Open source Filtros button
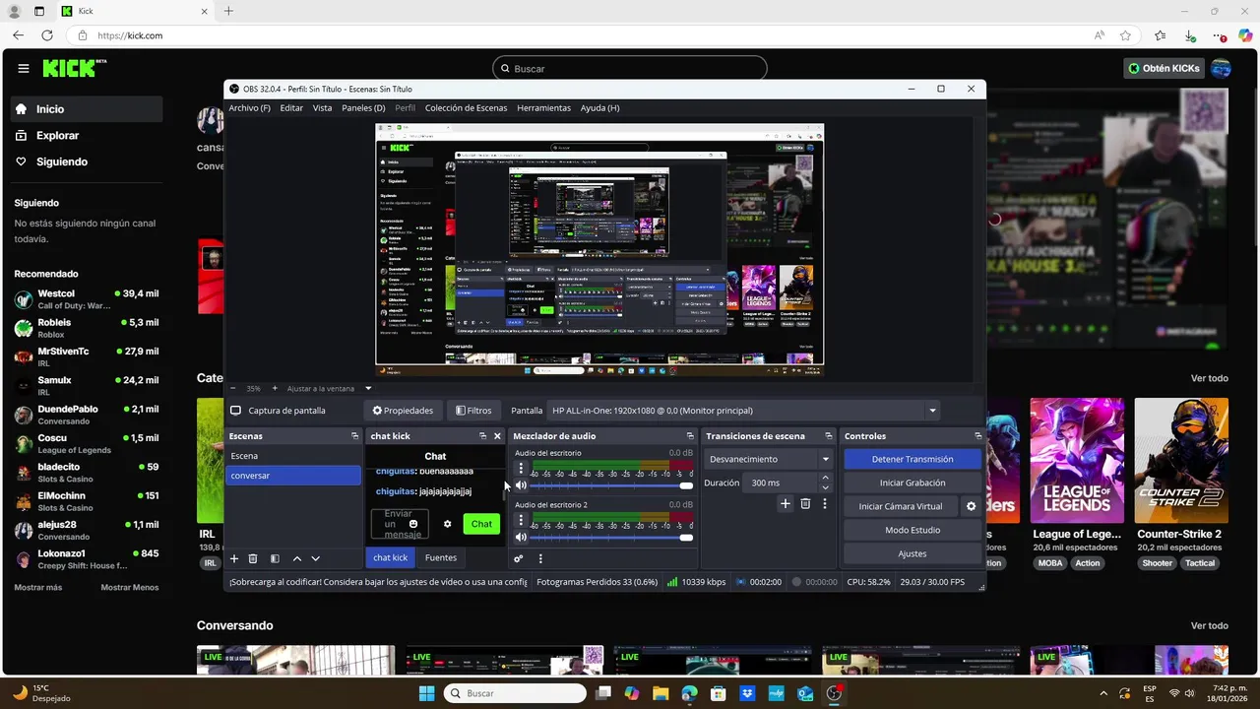1260x709 pixels. pos(473,411)
